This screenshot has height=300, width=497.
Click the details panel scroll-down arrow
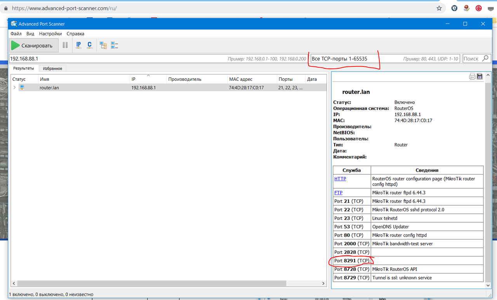pos(488,285)
